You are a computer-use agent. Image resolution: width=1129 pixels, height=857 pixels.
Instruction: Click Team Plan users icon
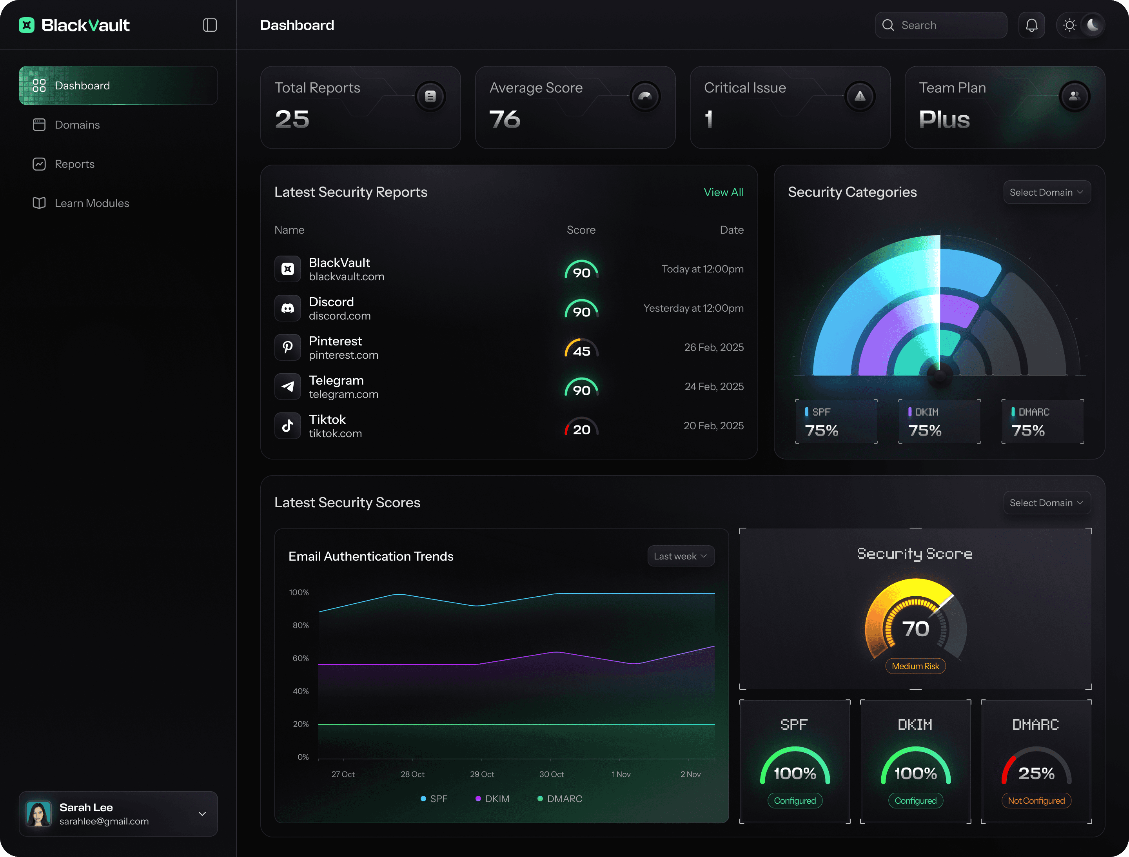click(1075, 96)
